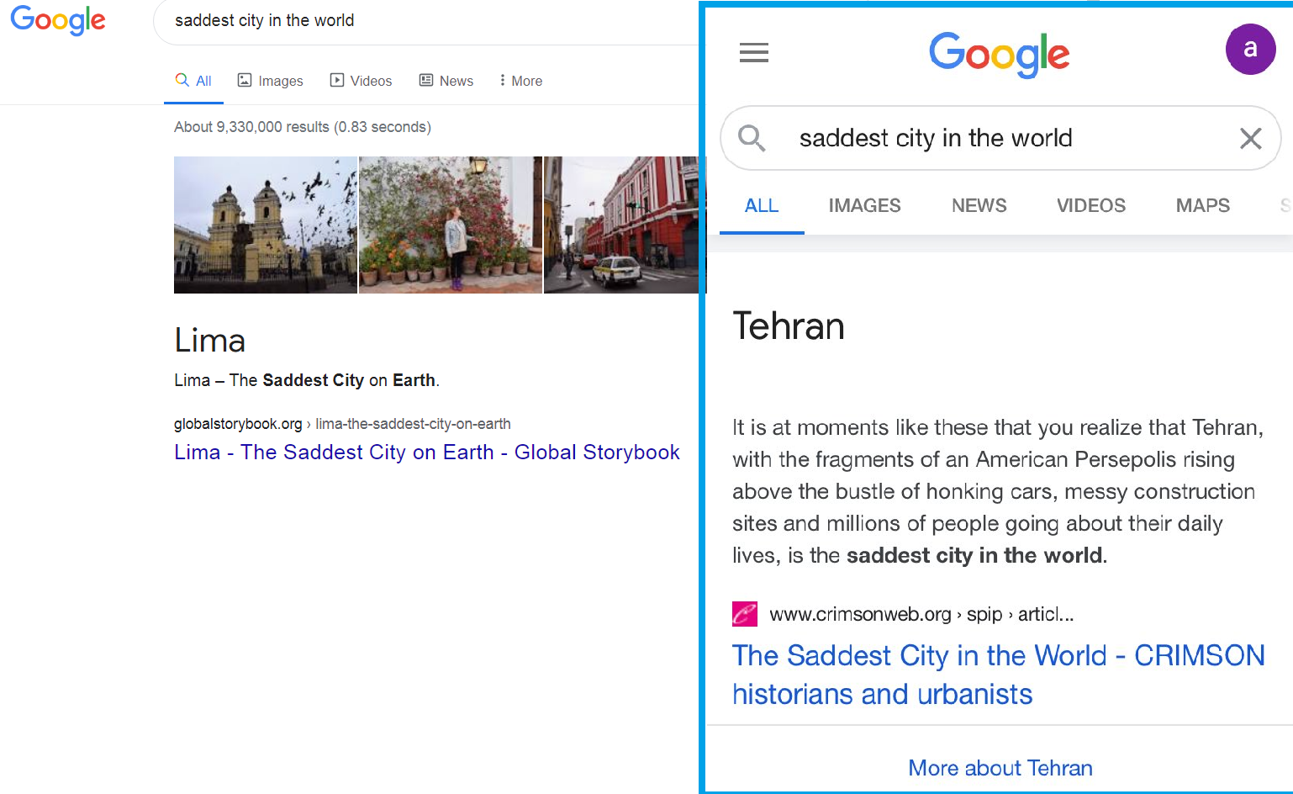Viewport: 1293px width, 794px height.
Task: Click the 'Lima' heading
Action: [210, 341]
